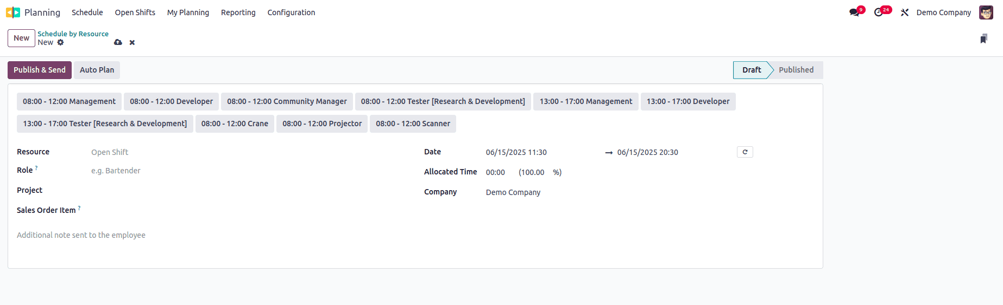The image size is (1003, 305).
Task: Open the Configuration menu
Action: click(x=291, y=12)
